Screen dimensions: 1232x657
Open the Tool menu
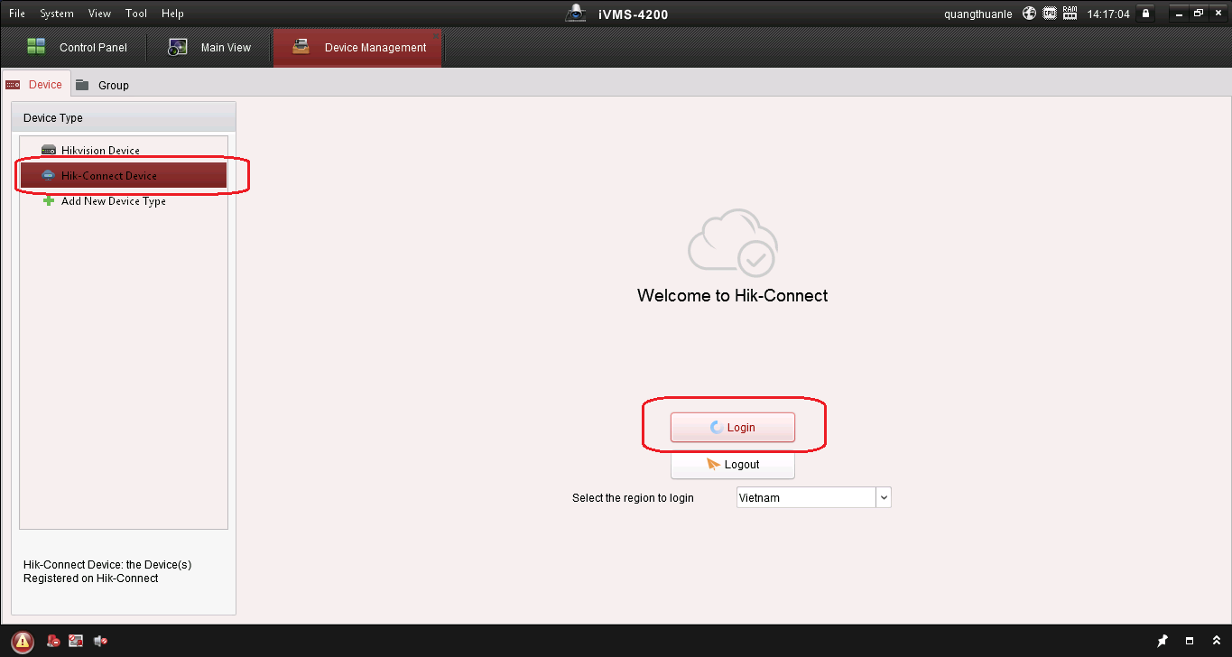tap(136, 14)
